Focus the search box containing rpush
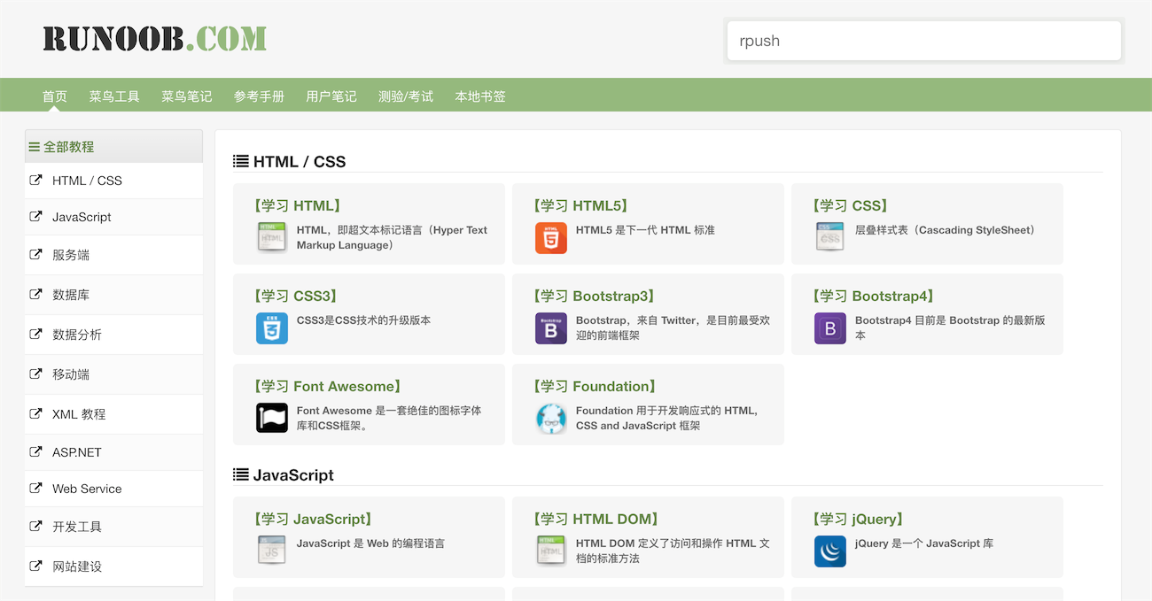The height and width of the screenshot is (601, 1152). tap(924, 41)
